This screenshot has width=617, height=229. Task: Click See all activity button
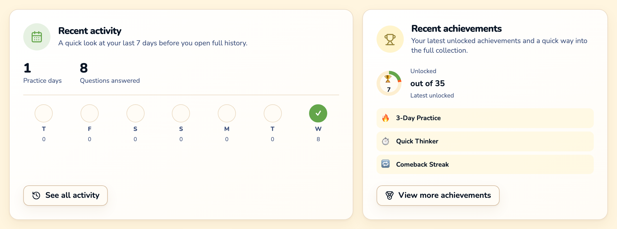(x=65, y=196)
